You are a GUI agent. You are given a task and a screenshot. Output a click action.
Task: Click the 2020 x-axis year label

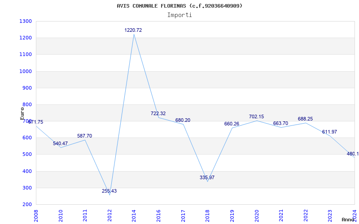[256, 215]
